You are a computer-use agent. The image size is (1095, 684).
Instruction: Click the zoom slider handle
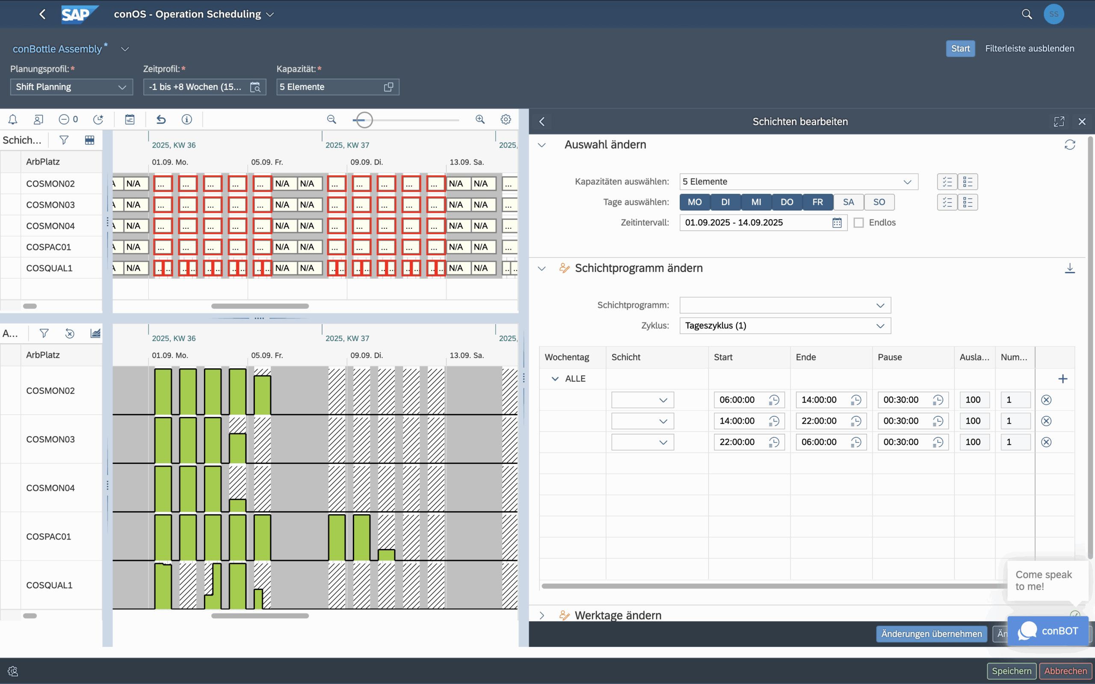pos(364,120)
